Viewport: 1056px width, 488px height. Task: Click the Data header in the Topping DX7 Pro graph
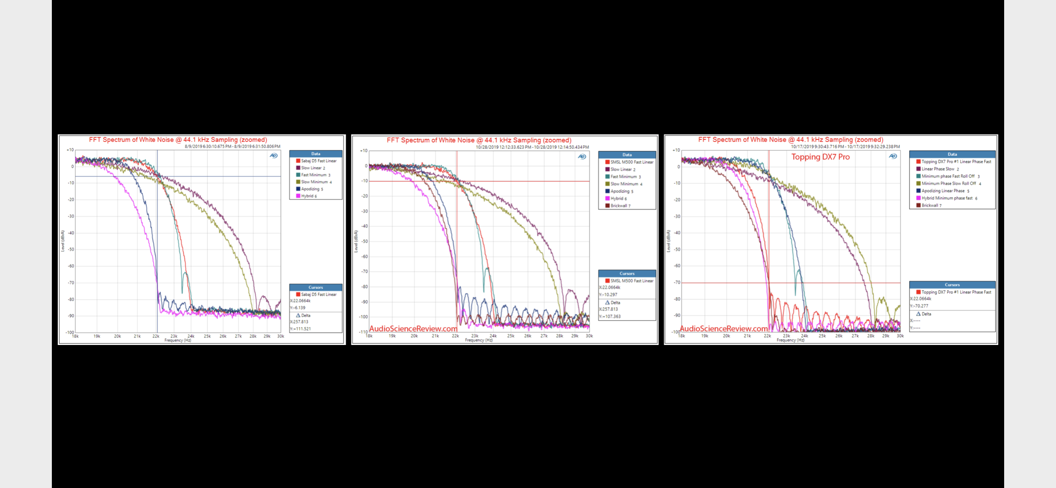pos(952,154)
